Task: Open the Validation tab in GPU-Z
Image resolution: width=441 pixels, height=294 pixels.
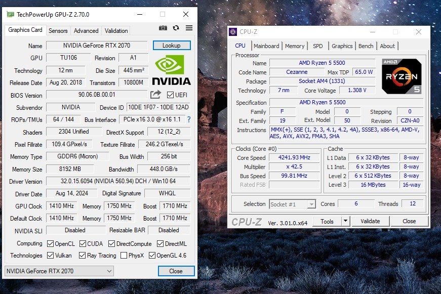Action: tap(116, 31)
